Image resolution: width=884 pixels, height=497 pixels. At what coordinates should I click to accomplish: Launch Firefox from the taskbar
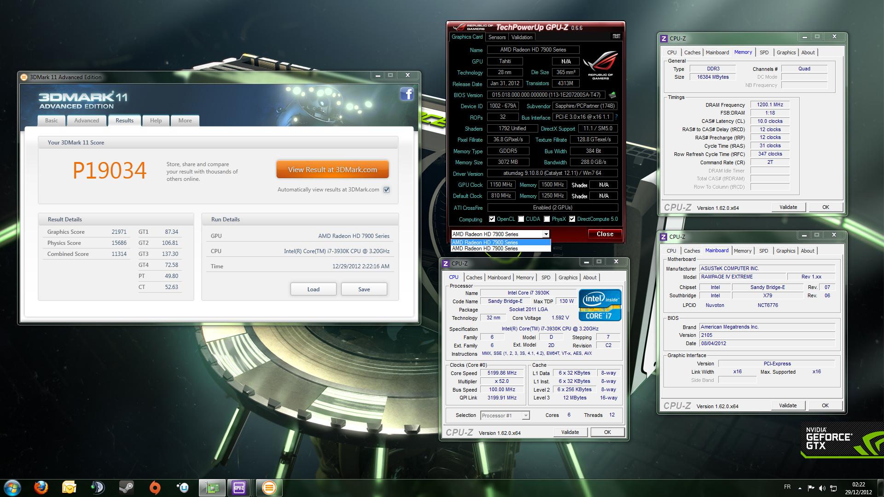(41, 487)
